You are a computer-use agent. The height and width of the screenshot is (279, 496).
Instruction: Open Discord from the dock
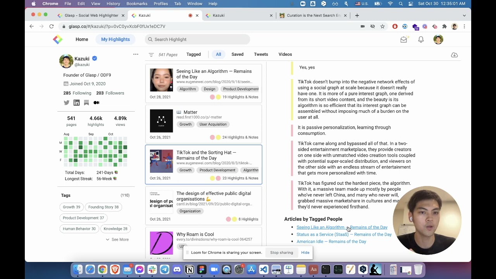(x=177, y=269)
